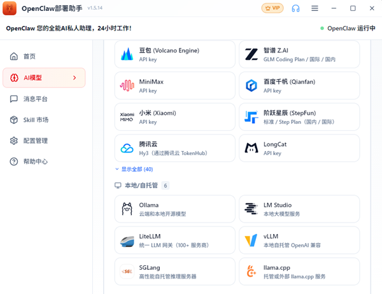
Task: Click 标准 / Step Plan subtitle text
Action: point(299,122)
